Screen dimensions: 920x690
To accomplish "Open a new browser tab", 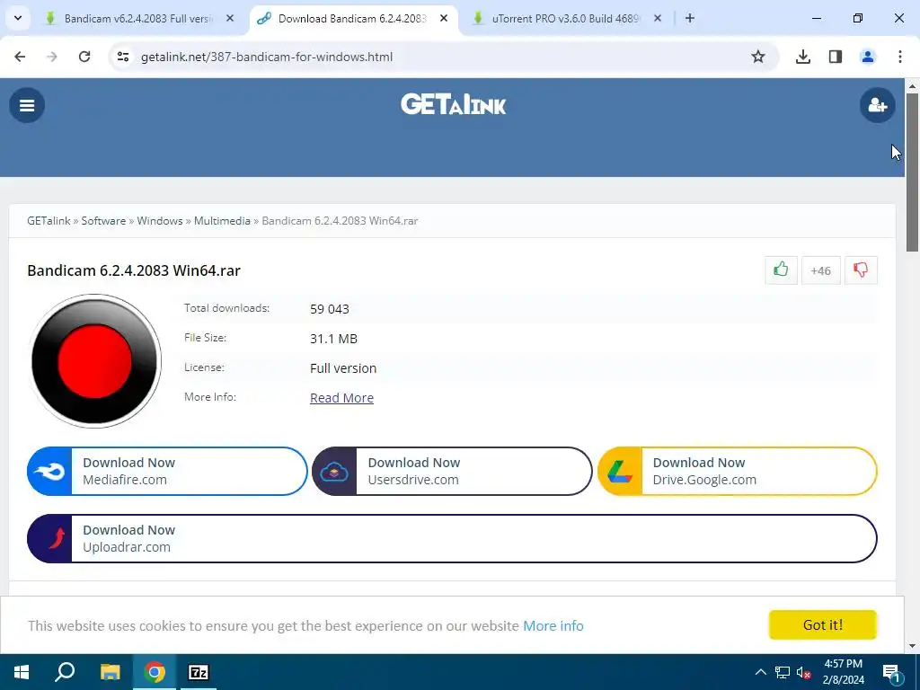I will [690, 18].
